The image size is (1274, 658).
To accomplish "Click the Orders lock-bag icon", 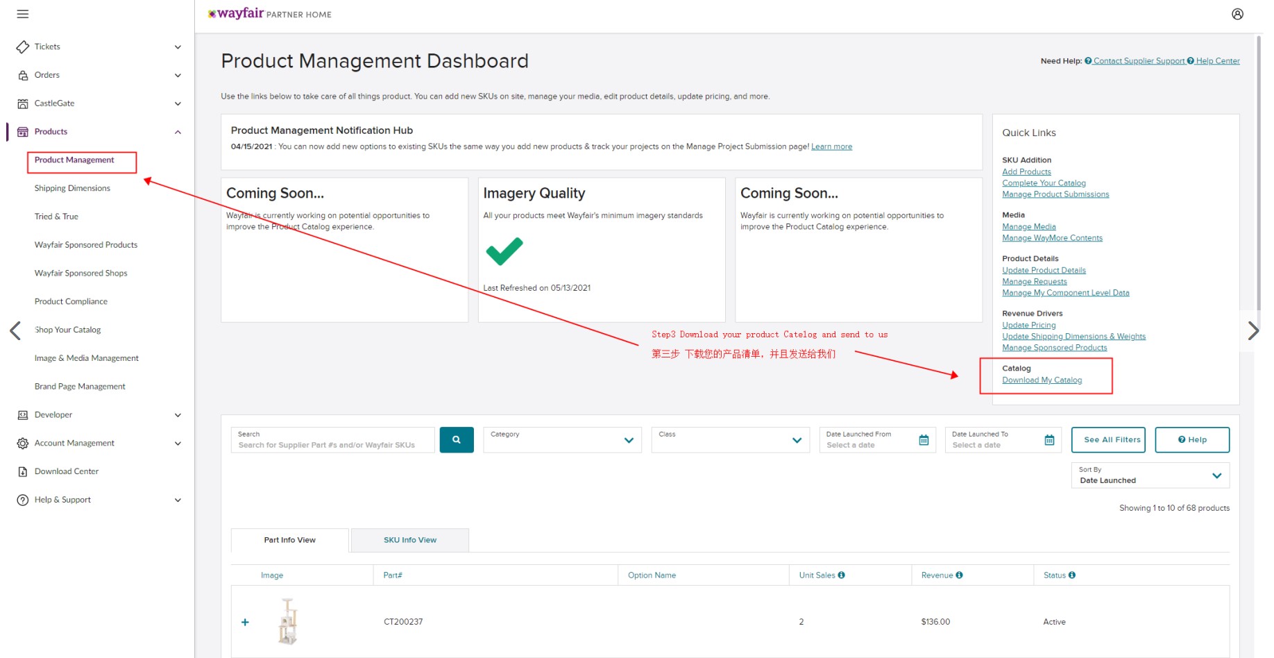I will click(x=23, y=75).
